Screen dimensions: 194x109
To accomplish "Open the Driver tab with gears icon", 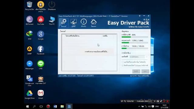I will [x=64, y=23].
